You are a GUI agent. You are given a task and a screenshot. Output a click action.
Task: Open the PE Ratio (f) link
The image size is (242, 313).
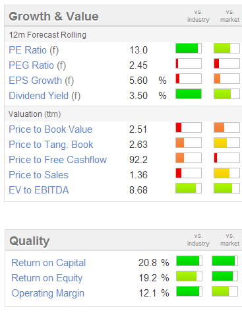34,50
